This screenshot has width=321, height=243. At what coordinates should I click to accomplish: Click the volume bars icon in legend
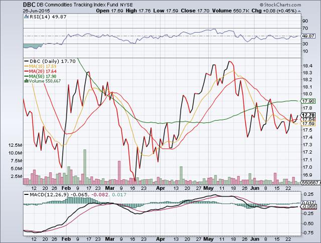click(x=26, y=81)
